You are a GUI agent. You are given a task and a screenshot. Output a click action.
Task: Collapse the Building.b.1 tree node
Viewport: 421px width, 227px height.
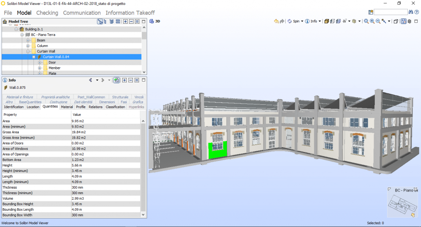[x=16, y=29]
